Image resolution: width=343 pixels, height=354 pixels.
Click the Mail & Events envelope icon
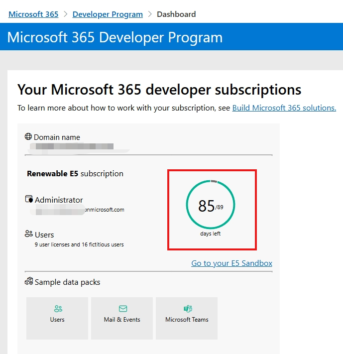pos(123,309)
